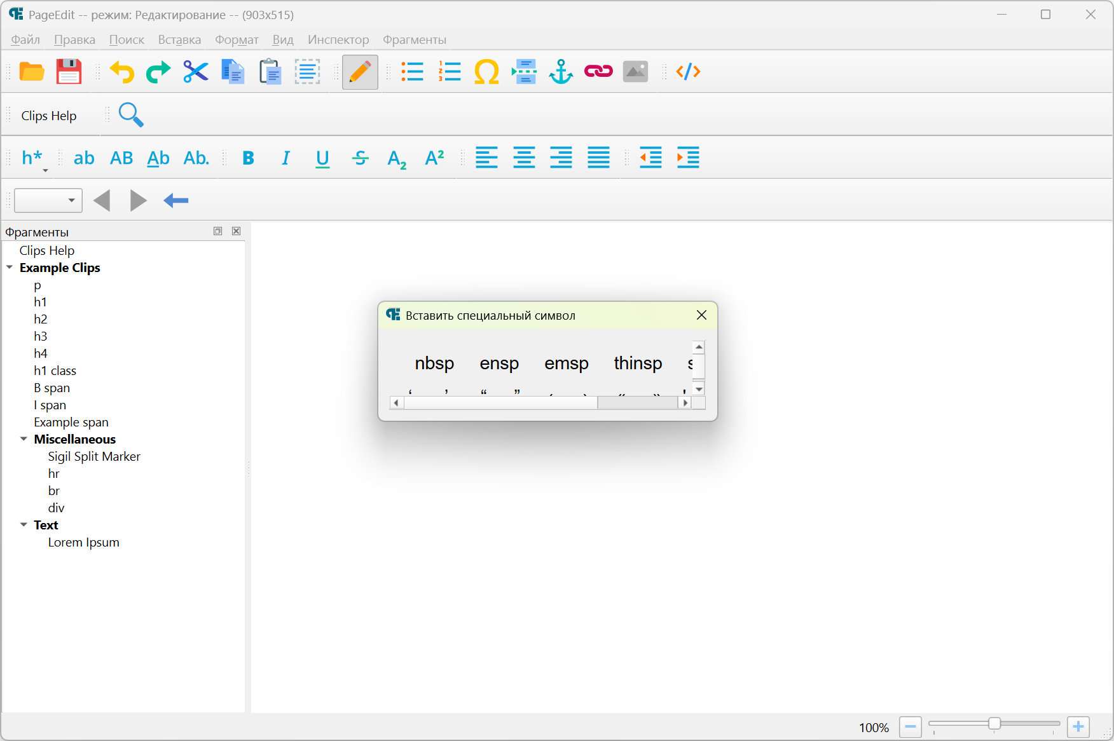This screenshot has width=1114, height=741.
Task: Click the zoom slider handle
Action: point(994,724)
